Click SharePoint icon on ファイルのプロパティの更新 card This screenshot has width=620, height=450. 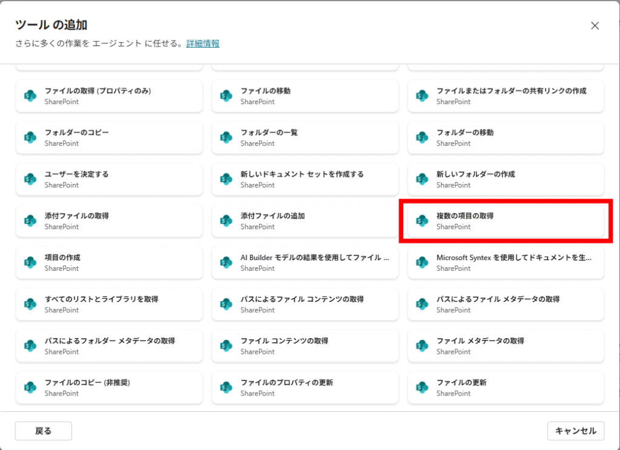(x=226, y=388)
